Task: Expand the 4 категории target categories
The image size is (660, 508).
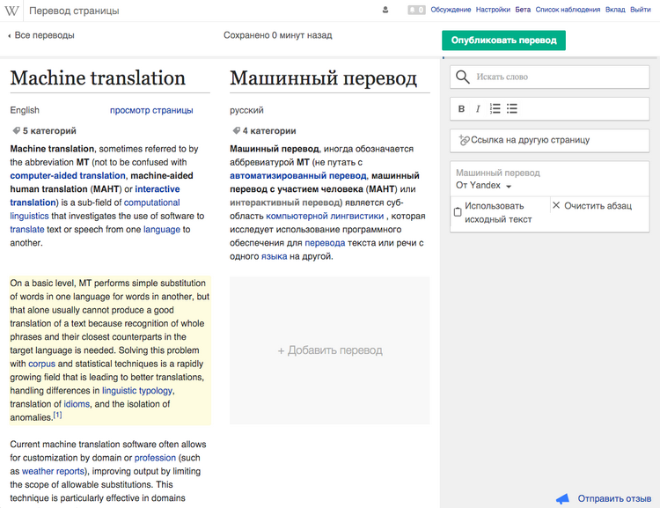Action: (x=263, y=131)
